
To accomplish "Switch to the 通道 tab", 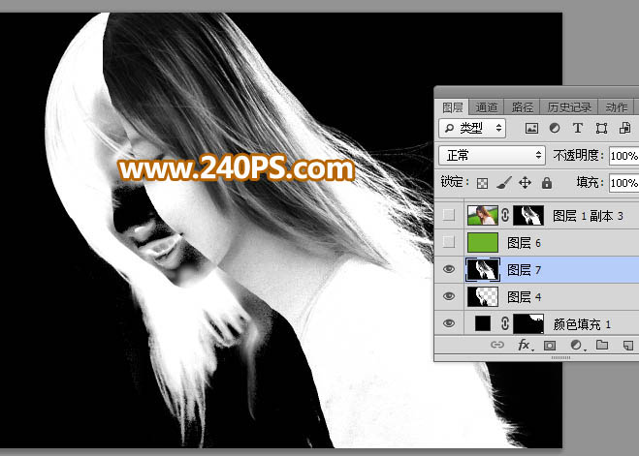I will [486, 107].
